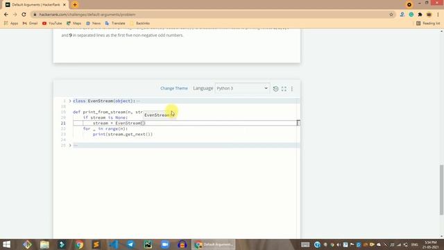Open File Explorer from the taskbar
Image resolution: width=444 pixels, height=250 pixels.
click(x=44, y=244)
